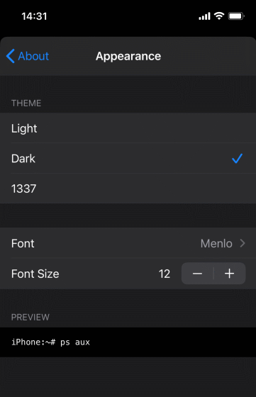Select the 1337 theme option
This screenshot has height=397, width=256.
[128, 189]
